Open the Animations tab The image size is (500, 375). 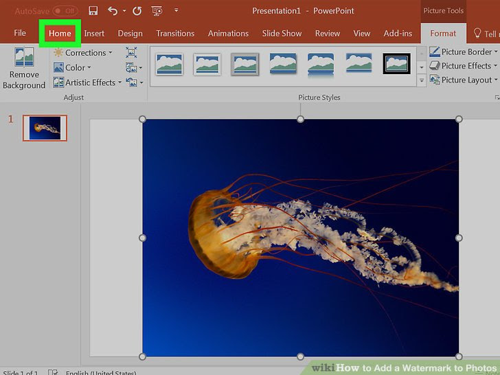pos(228,33)
